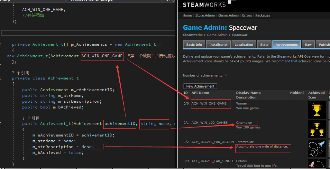Go to the Home link

(x=187, y=15)
